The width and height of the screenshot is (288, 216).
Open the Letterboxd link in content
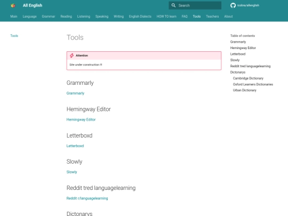click(x=75, y=146)
